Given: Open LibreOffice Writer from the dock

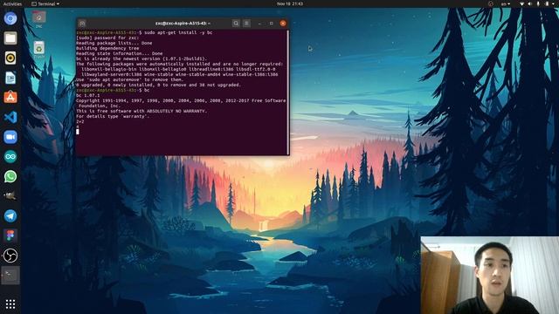Looking at the screenshot, I should coord(10,78).
